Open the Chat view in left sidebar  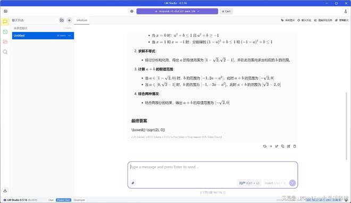[x=5, y=21]
